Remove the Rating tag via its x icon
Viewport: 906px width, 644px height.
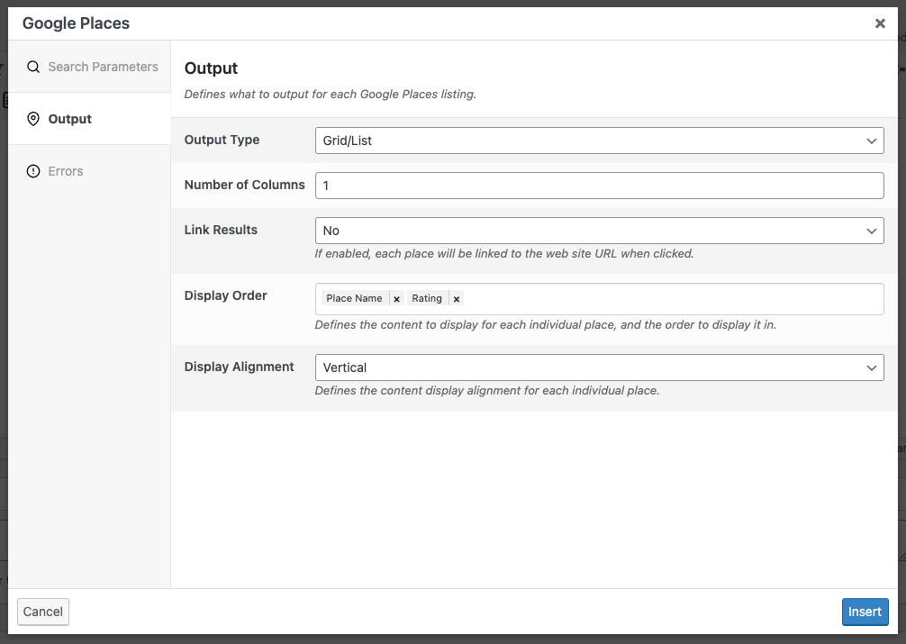(x=457, y=298)
